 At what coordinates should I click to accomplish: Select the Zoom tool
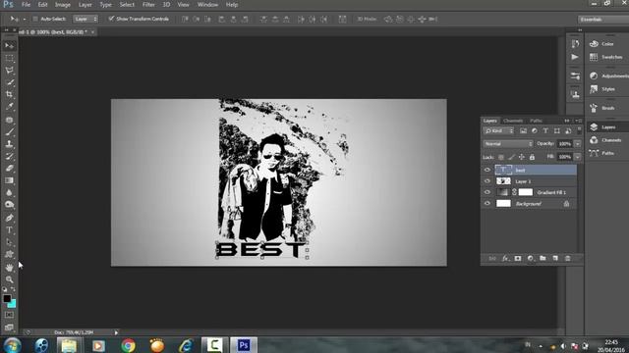[x=9, y=279]
